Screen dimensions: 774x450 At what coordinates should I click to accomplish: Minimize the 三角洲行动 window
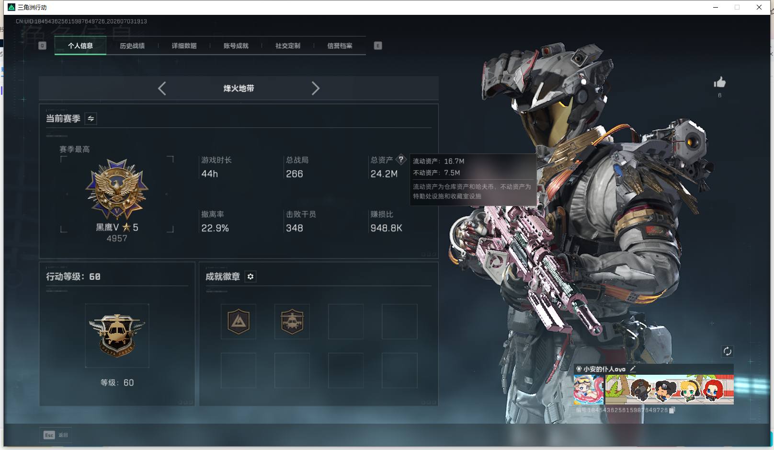tap(716, 7)
